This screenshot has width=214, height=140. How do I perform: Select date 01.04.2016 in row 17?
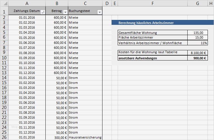[x=27, y=93]
